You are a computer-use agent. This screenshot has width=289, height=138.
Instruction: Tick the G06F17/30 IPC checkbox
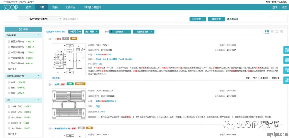(9, 107)
